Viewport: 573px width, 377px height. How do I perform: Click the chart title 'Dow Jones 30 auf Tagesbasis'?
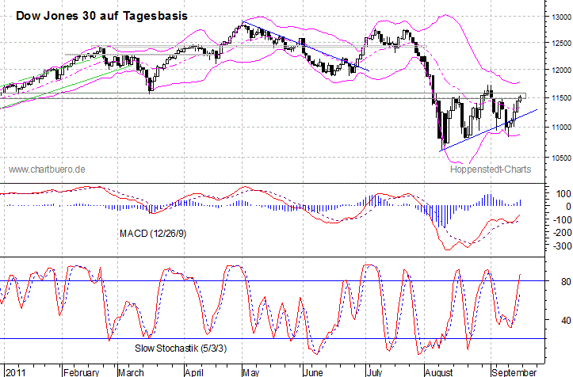click(101, 16)
